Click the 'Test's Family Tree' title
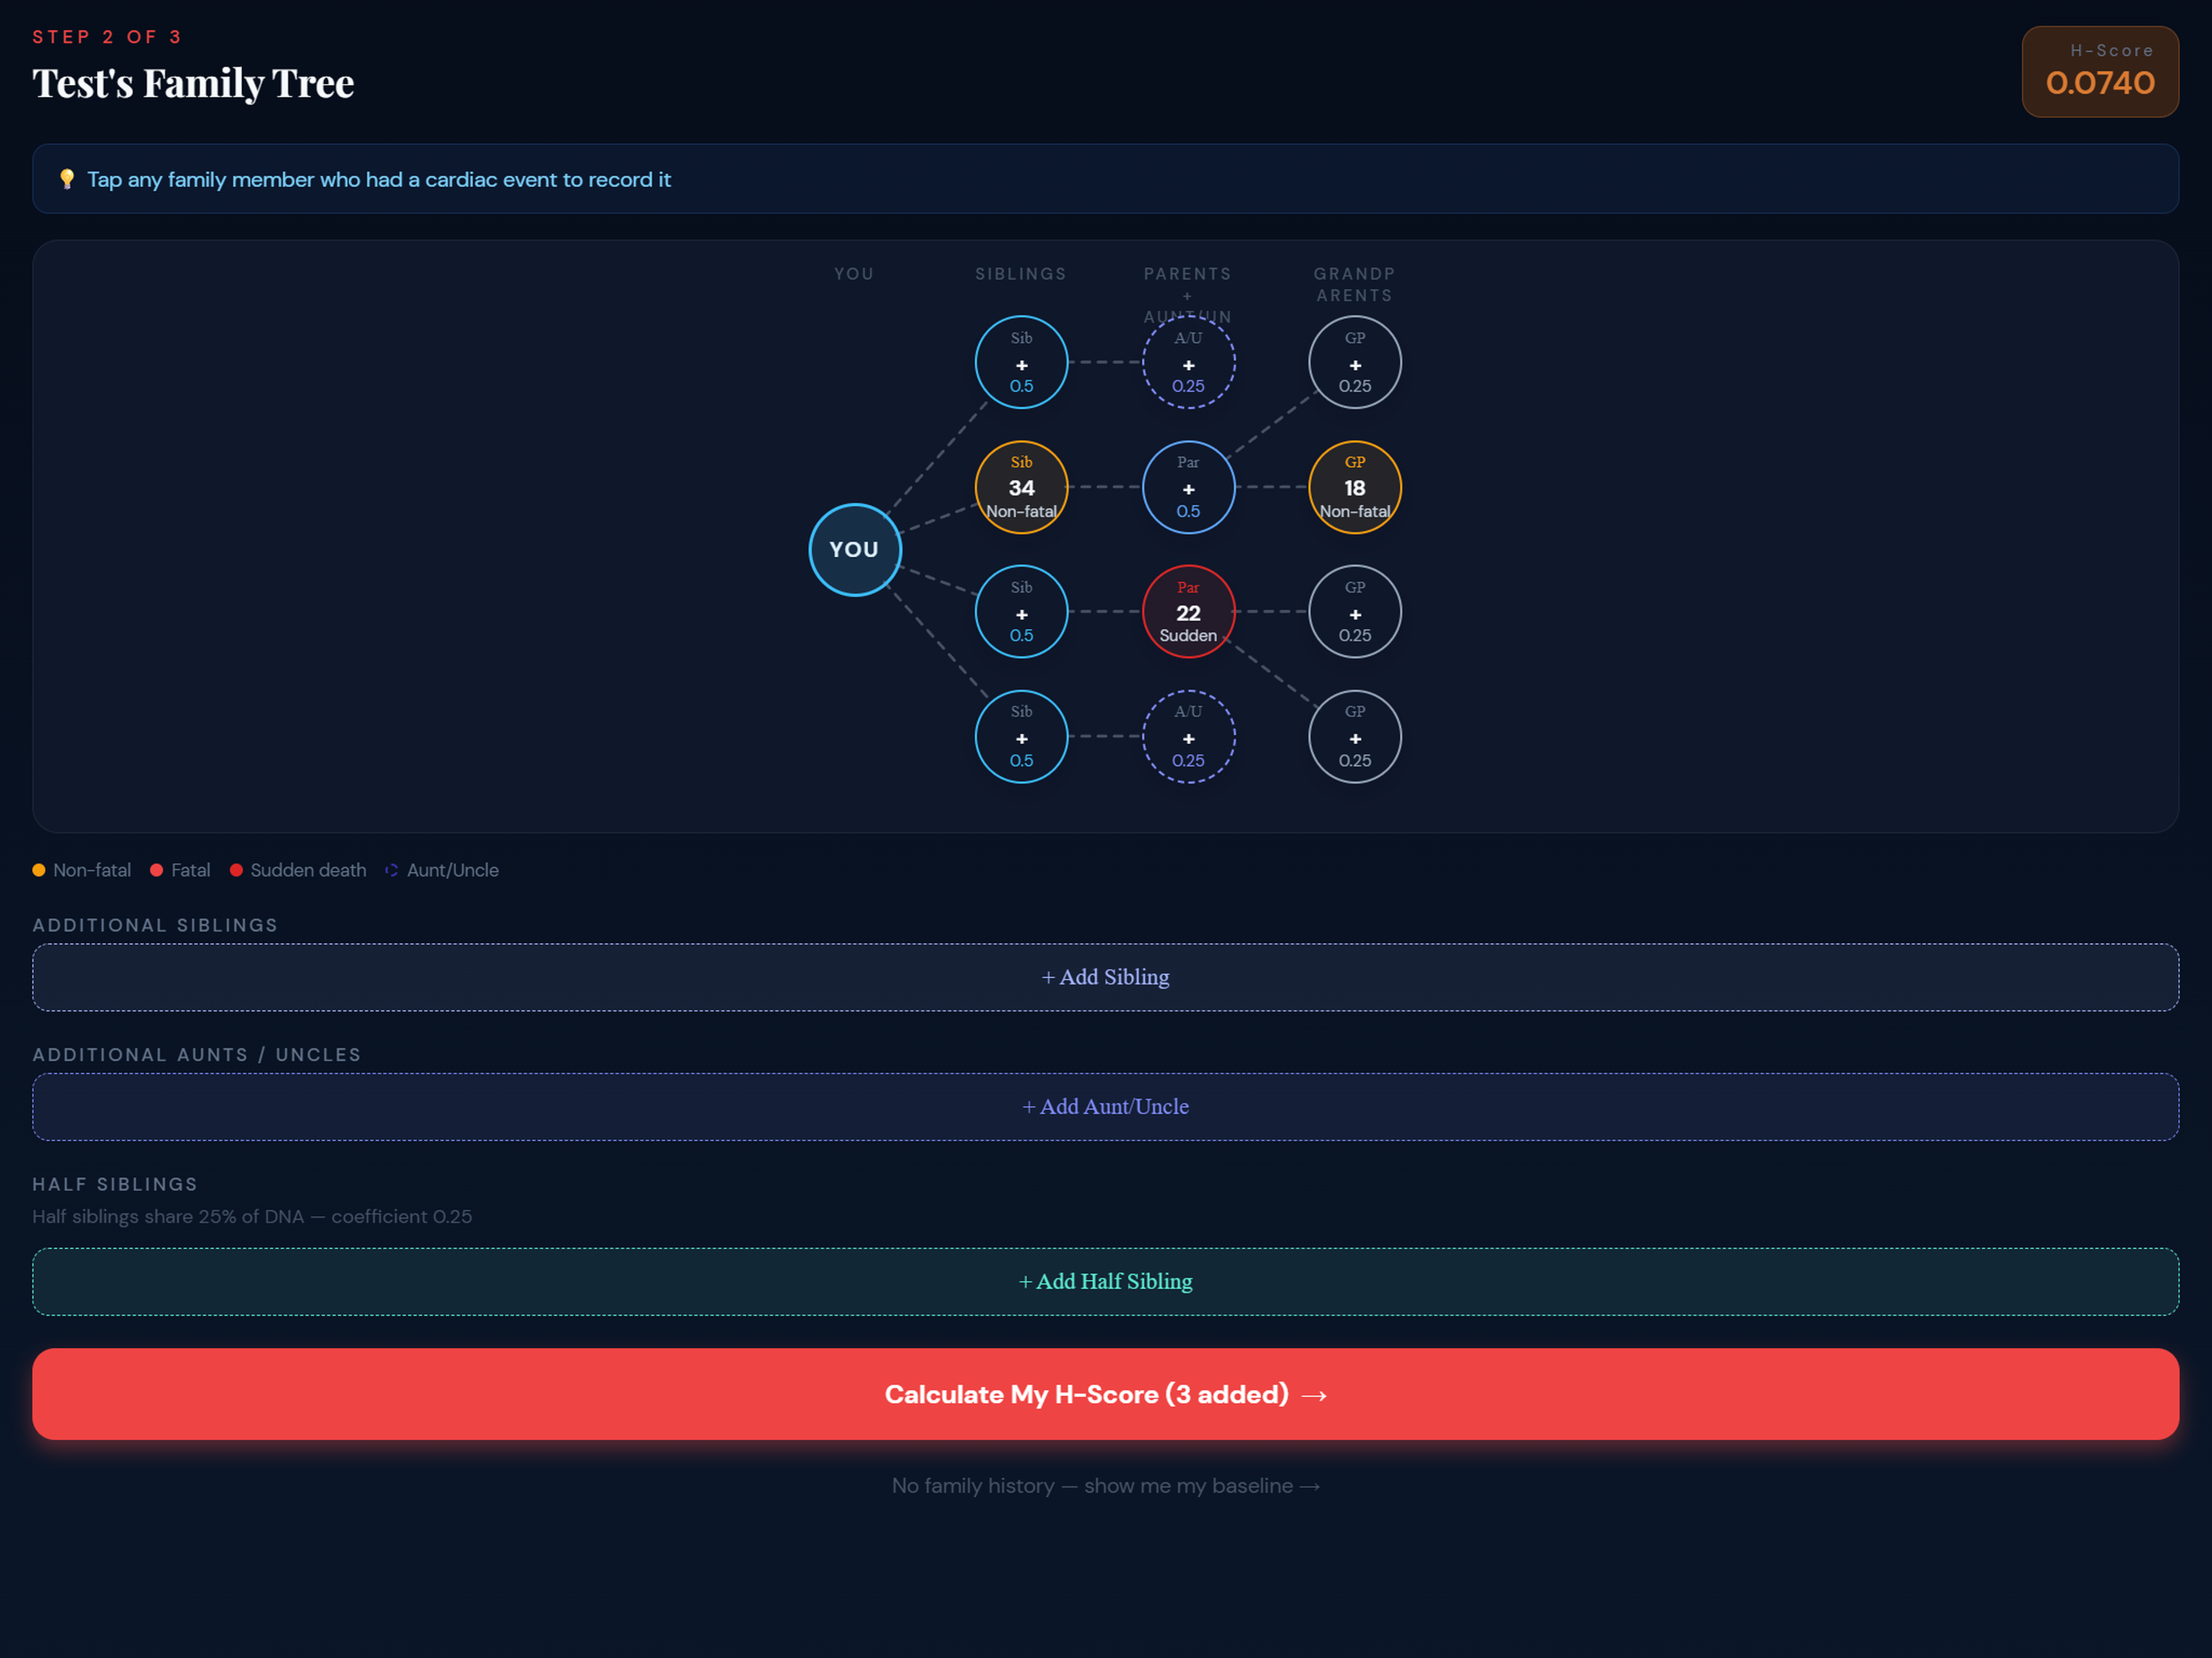 coord(193,83)
